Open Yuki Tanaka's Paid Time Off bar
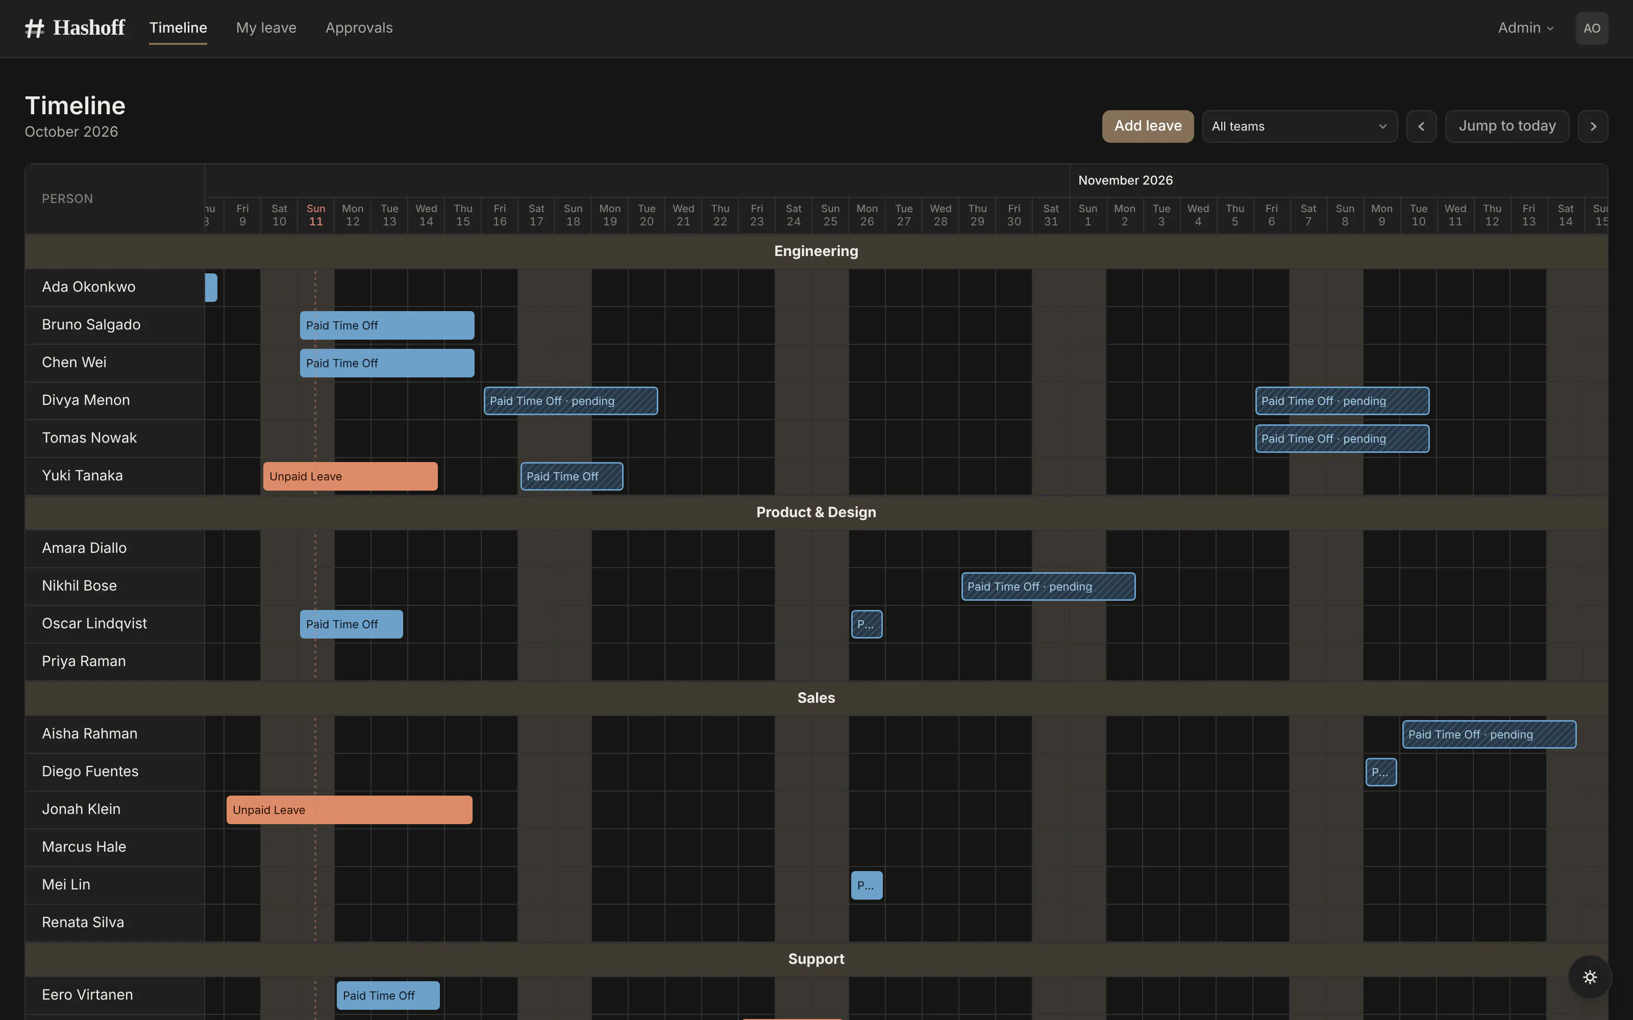Screen dimensions: 1633x1020 572,476
